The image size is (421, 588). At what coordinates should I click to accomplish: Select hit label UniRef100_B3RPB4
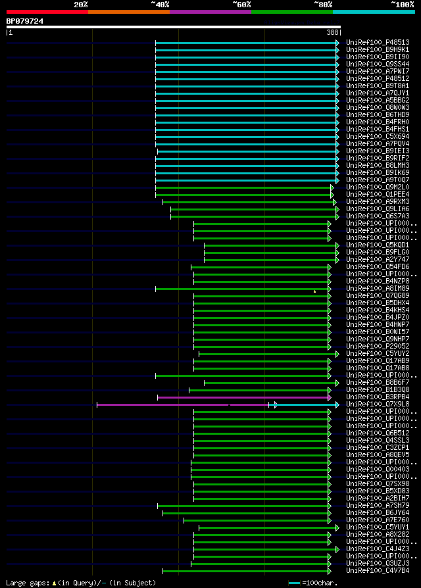pyautogui.click(x=378, y=397)
